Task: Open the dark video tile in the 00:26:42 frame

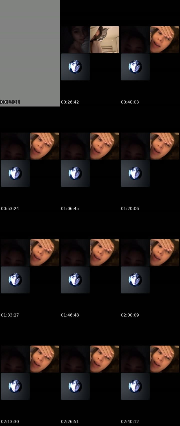Action: click(75, 39)
